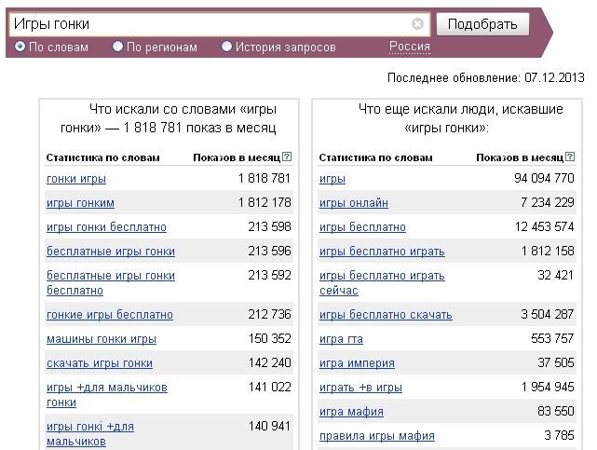Click the 'Подобрать' button

[x=482, y=24]
